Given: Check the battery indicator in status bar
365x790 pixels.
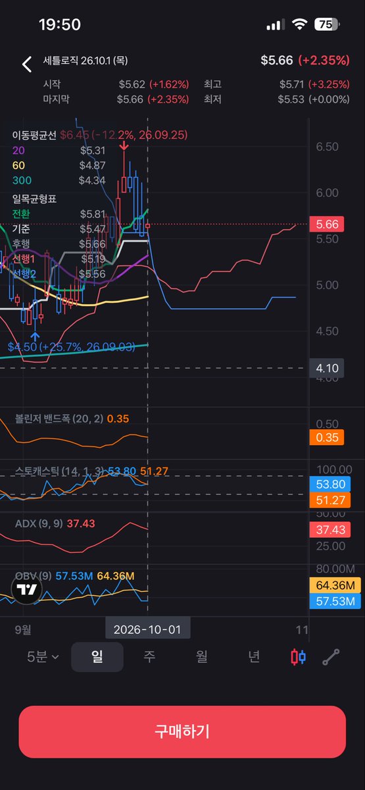Looking at the screenshot, I should (326, 25).
